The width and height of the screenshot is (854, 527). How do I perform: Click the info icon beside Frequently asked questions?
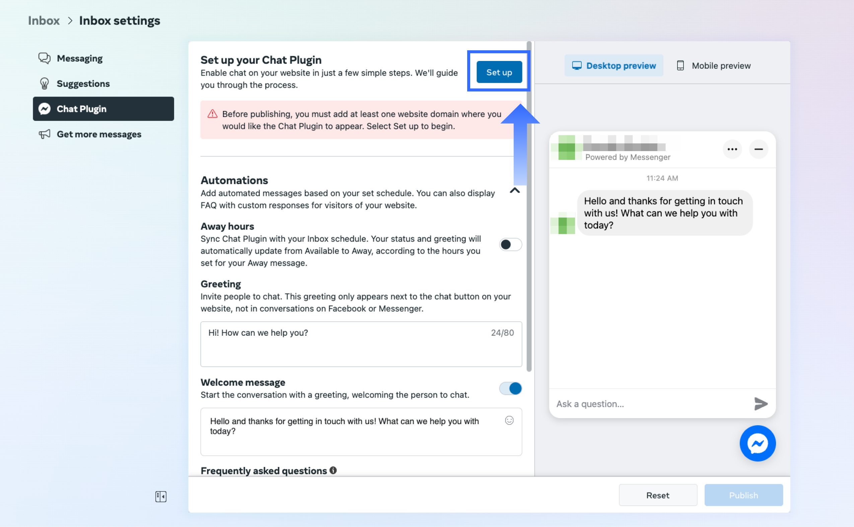(333, 470)
